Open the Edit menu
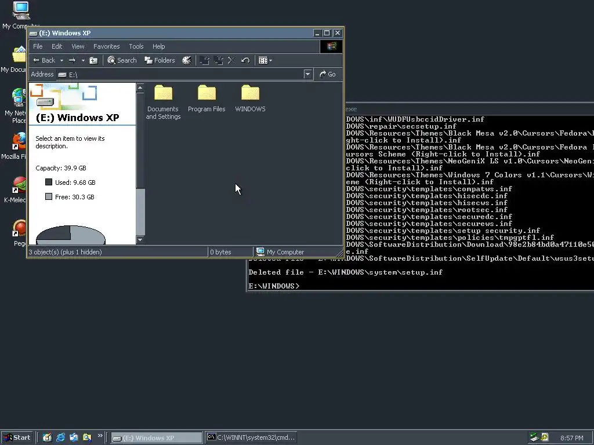594x445 pixels. click(57, 46)
